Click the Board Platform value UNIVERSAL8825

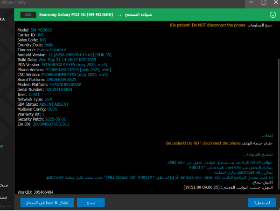click(61, 80)
